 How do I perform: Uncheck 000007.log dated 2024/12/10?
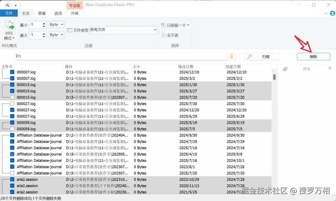(x=12, y=72)
